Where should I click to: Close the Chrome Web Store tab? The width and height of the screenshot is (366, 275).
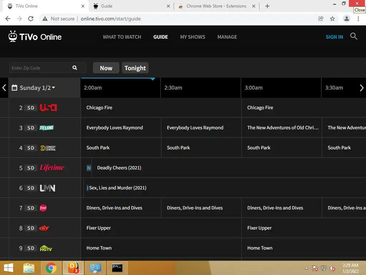pyautogui.click(x=254, y=6)
